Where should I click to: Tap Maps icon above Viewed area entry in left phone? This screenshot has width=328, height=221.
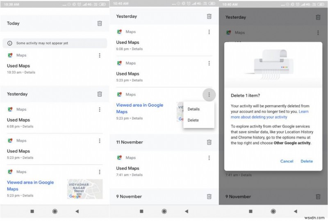click(10, 172)
